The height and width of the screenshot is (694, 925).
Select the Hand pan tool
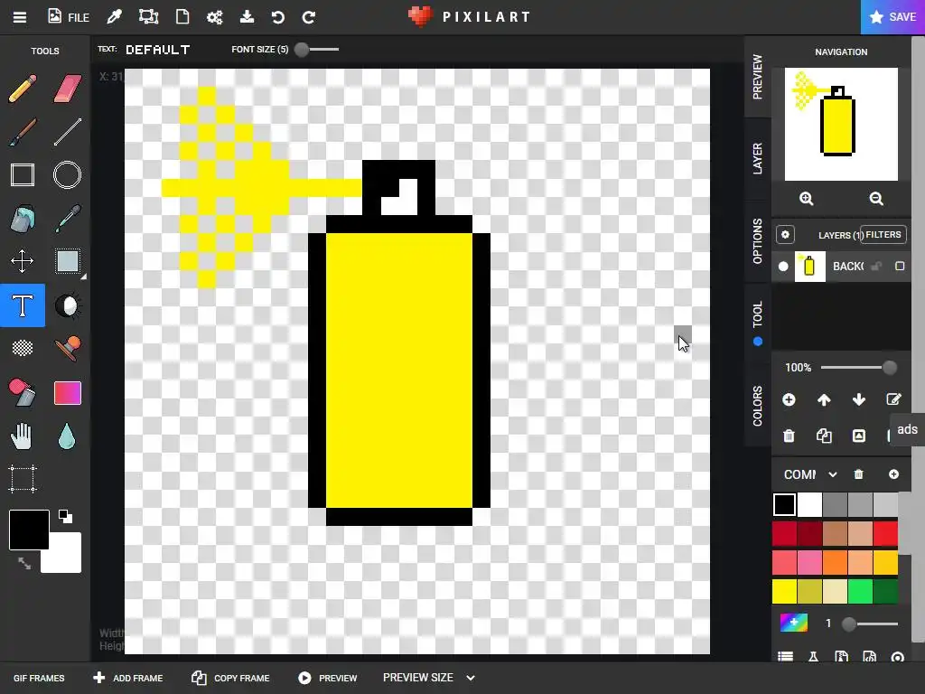point(23,436)
